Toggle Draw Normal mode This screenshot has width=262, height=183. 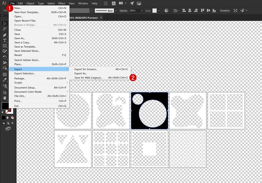[x=4, y=123]
